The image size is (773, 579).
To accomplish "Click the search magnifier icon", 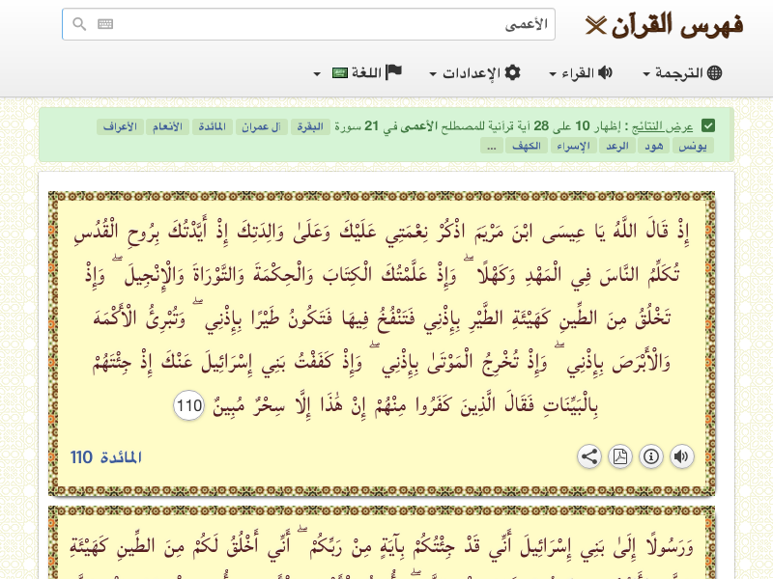I will click(x=80, y=24).
